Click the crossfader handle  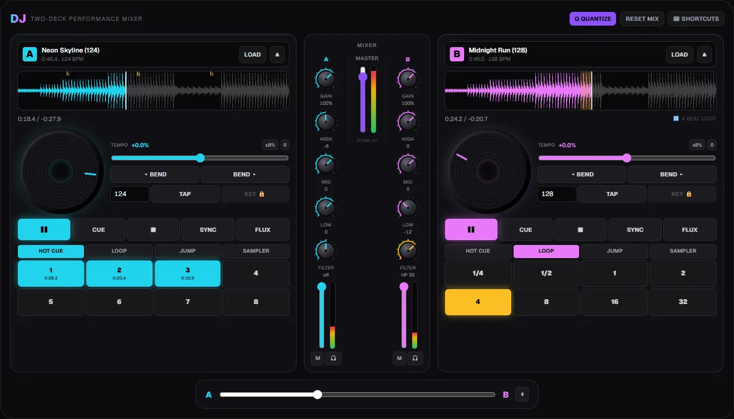318,395
